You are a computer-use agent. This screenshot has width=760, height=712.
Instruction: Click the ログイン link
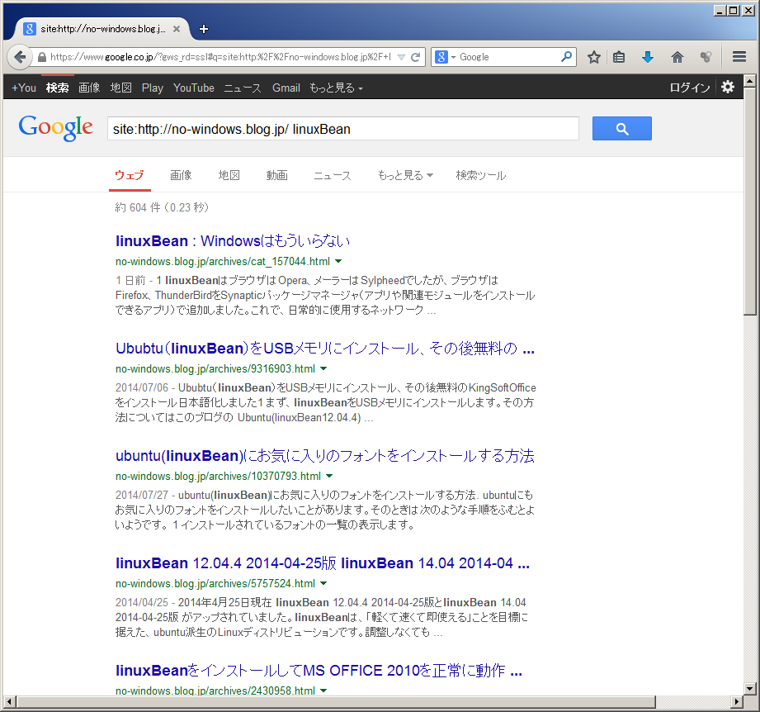(689, 88)
